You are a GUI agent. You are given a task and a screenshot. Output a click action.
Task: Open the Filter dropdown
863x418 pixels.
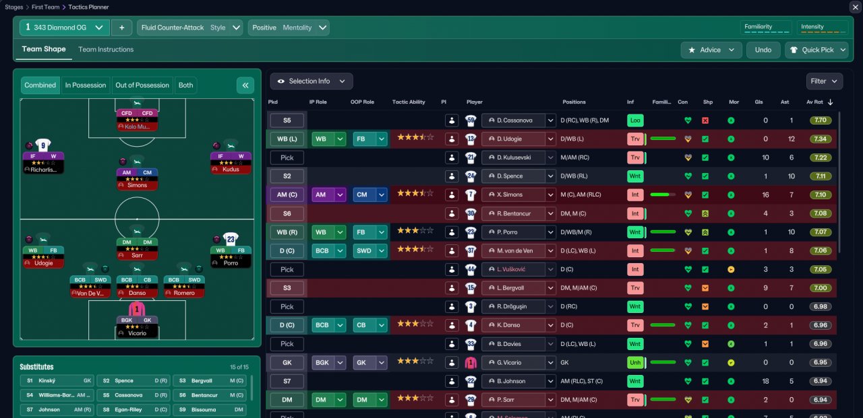pyautogui.click(x=825, y=81)
